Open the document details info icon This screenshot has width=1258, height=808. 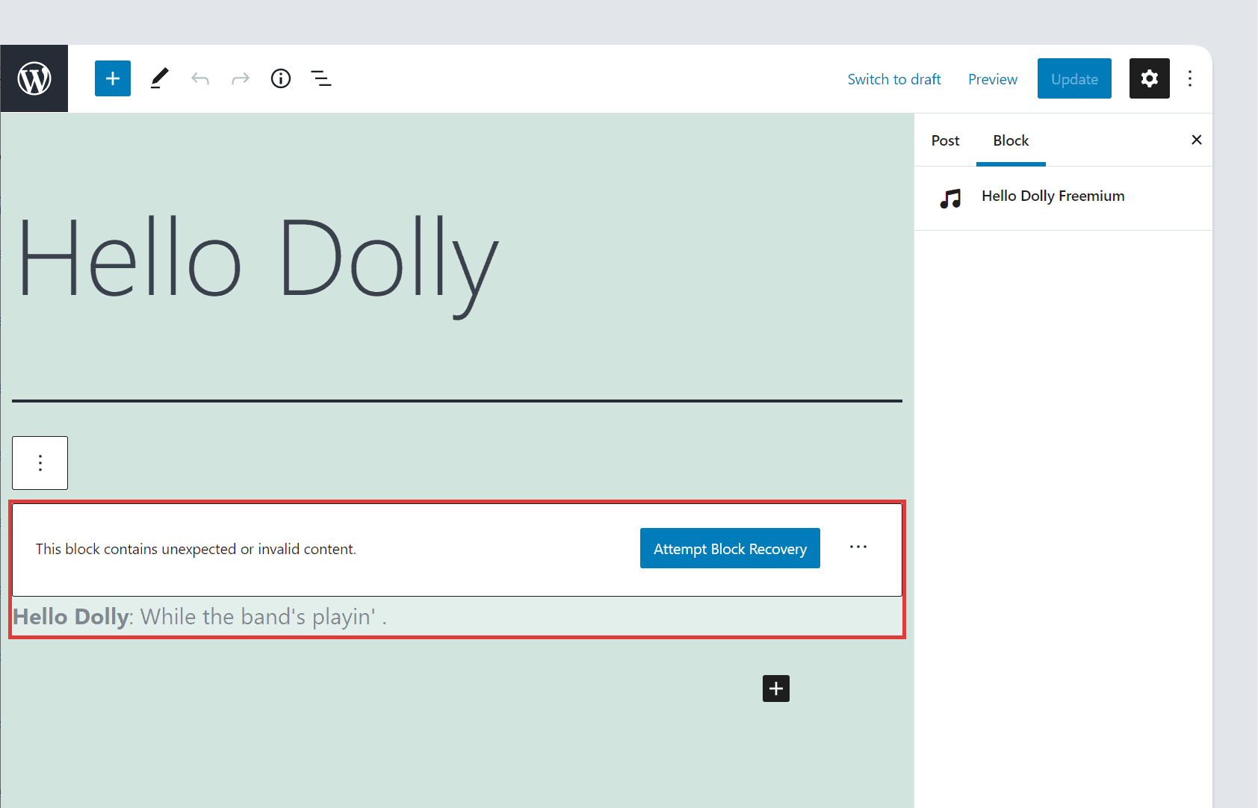pyautogui.click(x=281, y=78)
